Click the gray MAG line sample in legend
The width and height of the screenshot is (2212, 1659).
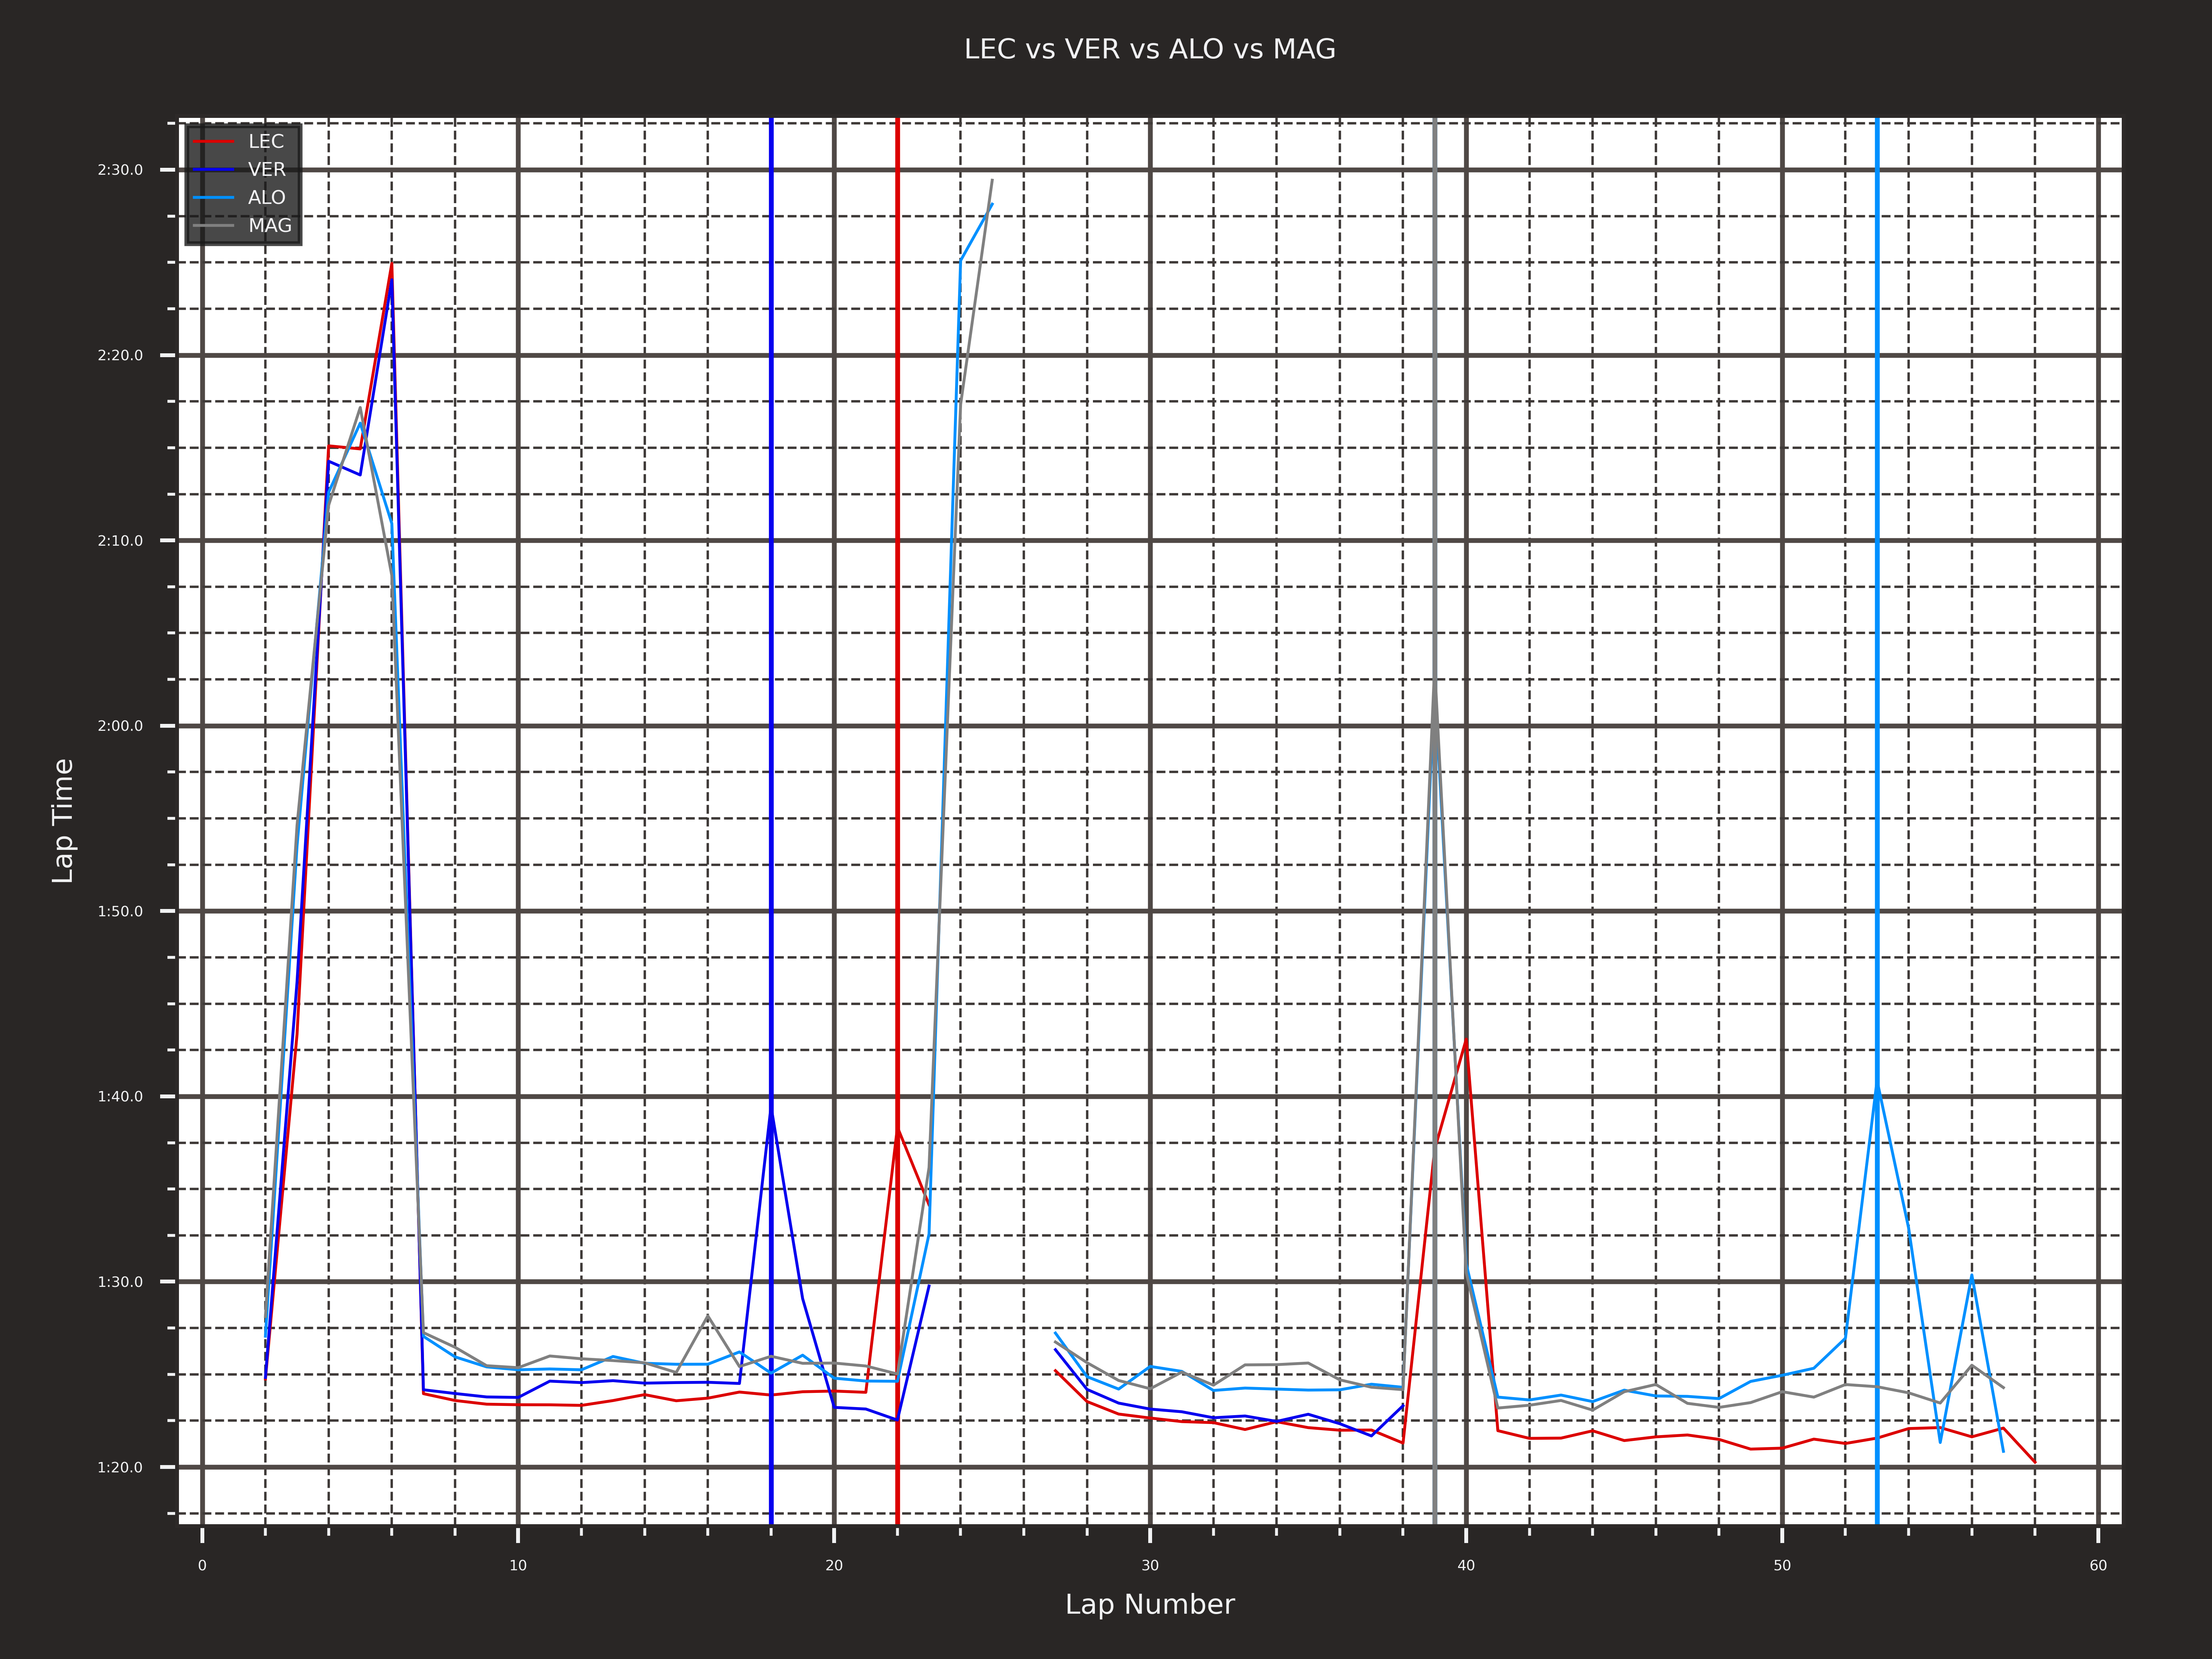pos(213,226)
